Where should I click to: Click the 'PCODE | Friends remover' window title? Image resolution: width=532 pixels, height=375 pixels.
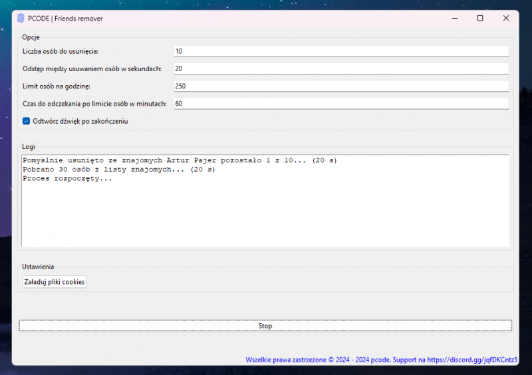65,18
